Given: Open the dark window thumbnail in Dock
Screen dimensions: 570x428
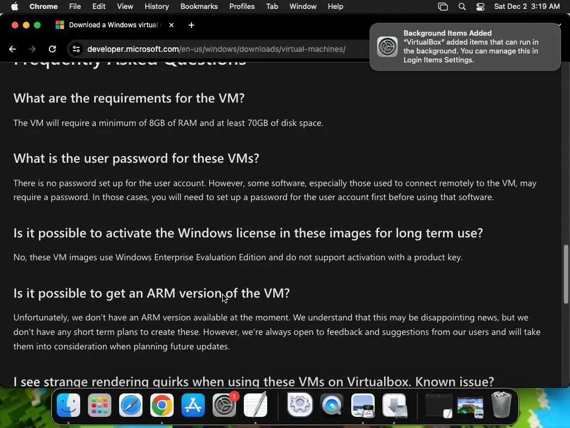Looking at the screenshot, I should click(439, 405).
